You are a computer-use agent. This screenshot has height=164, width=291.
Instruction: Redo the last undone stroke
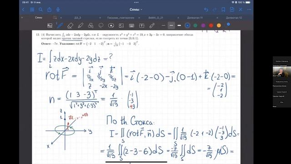tap(215, 10)
